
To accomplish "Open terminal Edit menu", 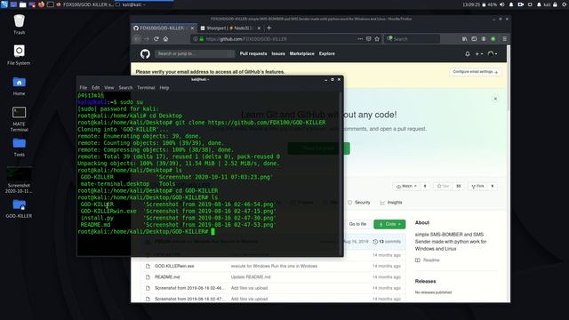I will pyautogui.click(x=95, y=87).
